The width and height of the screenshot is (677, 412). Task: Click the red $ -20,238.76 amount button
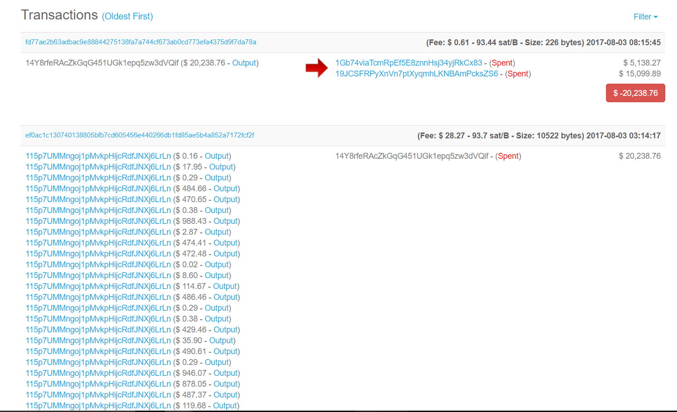[635, 93]
